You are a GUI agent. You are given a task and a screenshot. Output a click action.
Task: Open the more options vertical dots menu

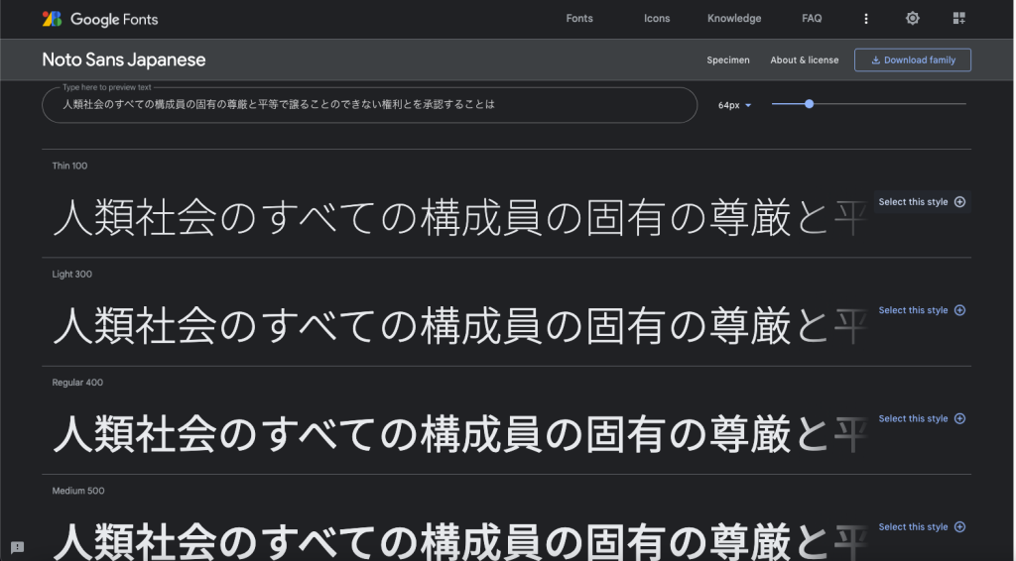865,19
